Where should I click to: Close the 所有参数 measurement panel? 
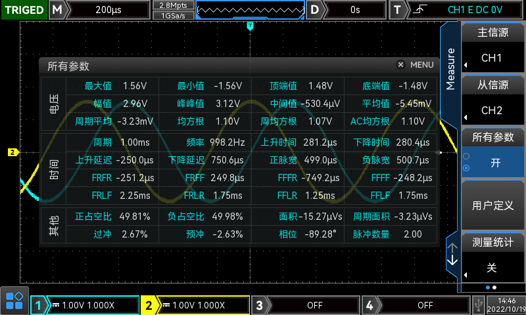[400, 65]
